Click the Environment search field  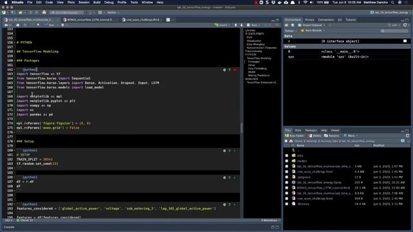tap(394, 31)
